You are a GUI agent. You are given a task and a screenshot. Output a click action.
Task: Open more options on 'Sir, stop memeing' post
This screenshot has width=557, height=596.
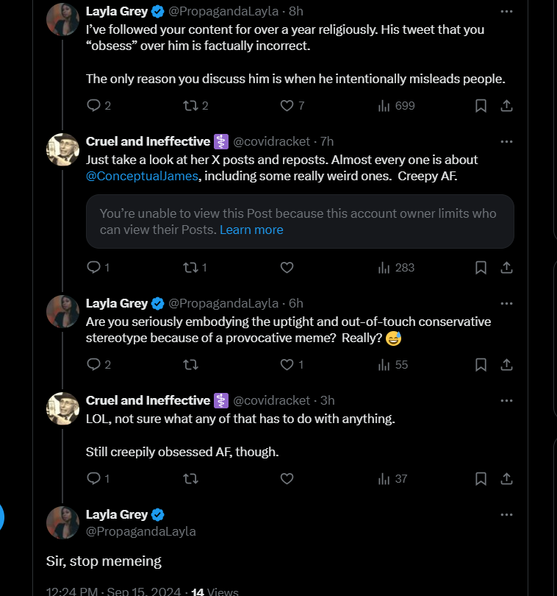506,514
